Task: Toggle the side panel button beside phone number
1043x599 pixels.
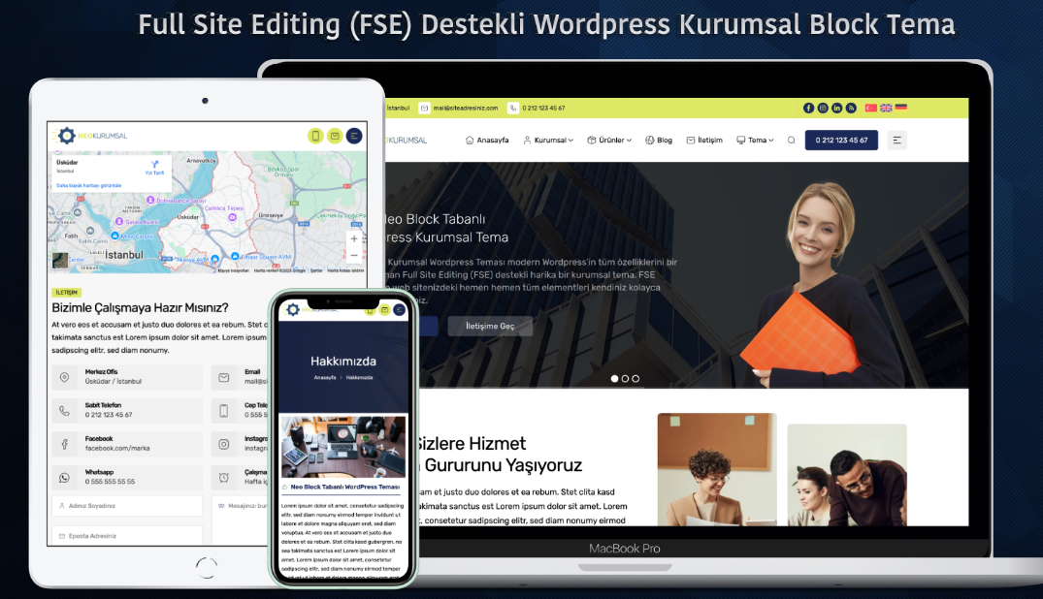Action: pos(896,141)
